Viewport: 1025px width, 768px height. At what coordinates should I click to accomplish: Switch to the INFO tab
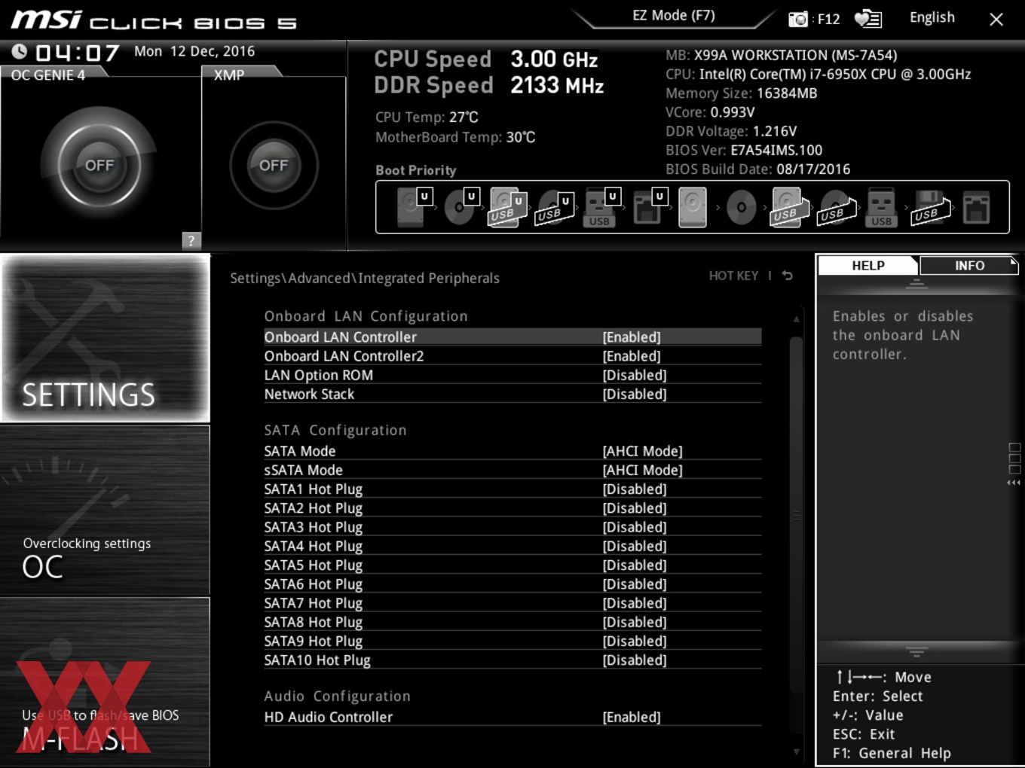tap(969, 266)
